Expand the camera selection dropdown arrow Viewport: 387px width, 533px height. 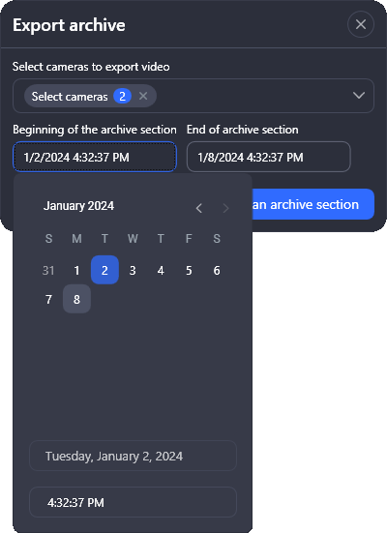tap(359, 96)
